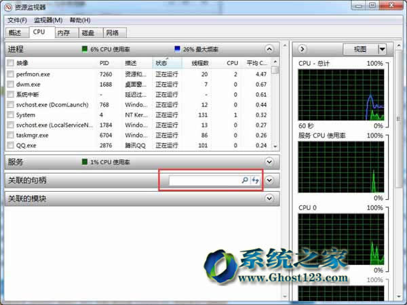Click the NT Ker... description cell
The height and width of the screenshot is (305, 407).
tap(136, 115)
